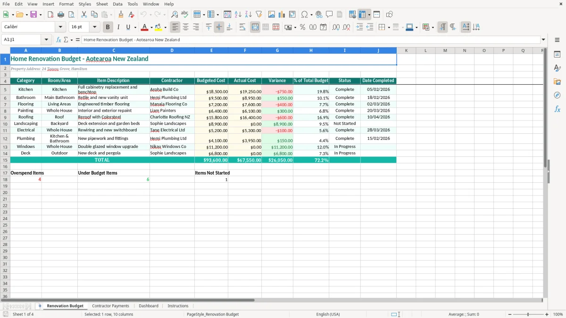Screen dimensions: 566x318
Task: Click into the formula input line
Action: point(311,40)
